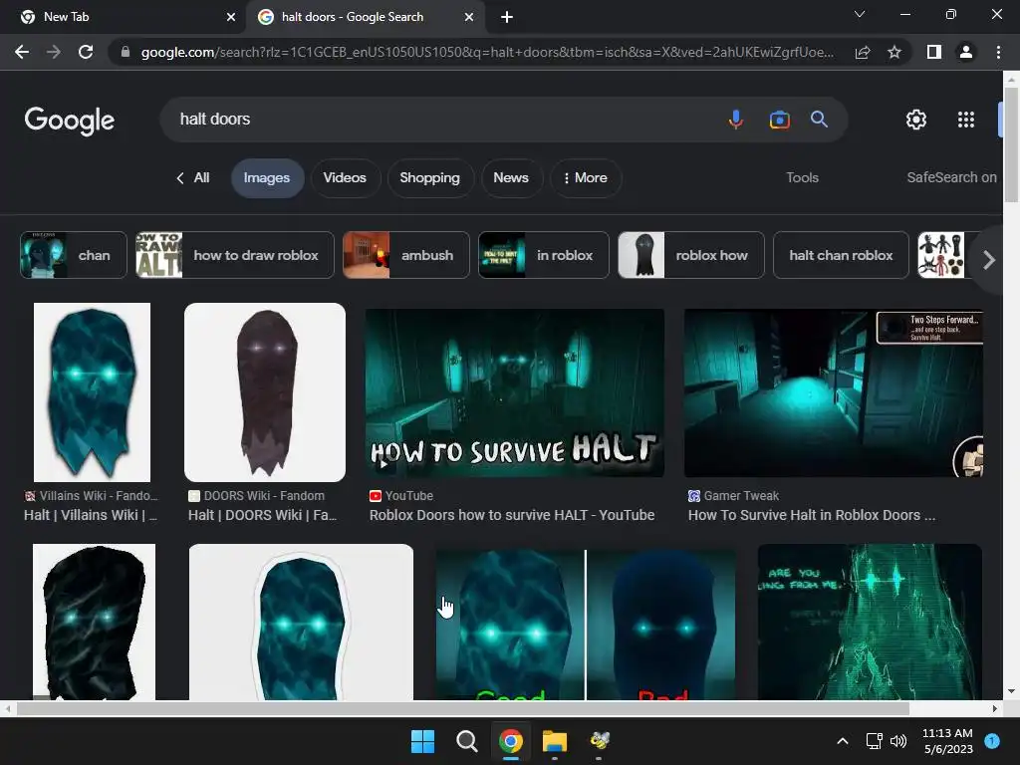Select the roblox how chip

click(691, 255)
